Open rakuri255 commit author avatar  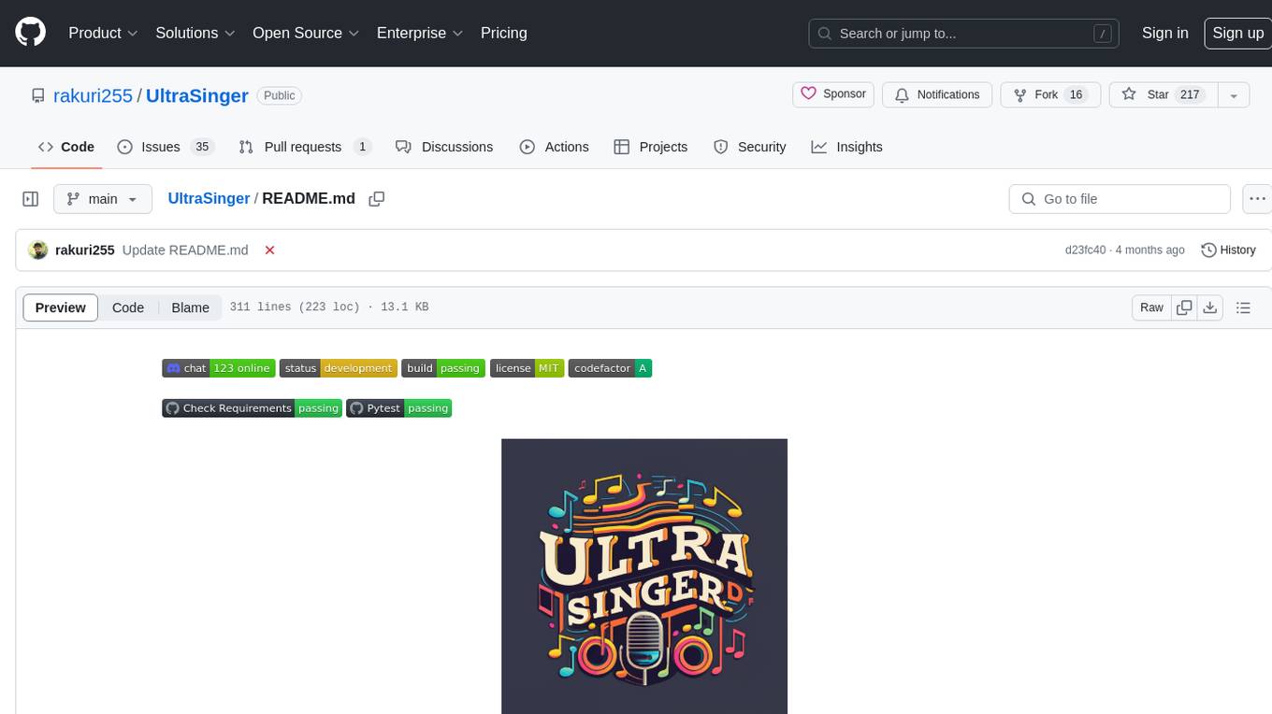coord(38,250)
